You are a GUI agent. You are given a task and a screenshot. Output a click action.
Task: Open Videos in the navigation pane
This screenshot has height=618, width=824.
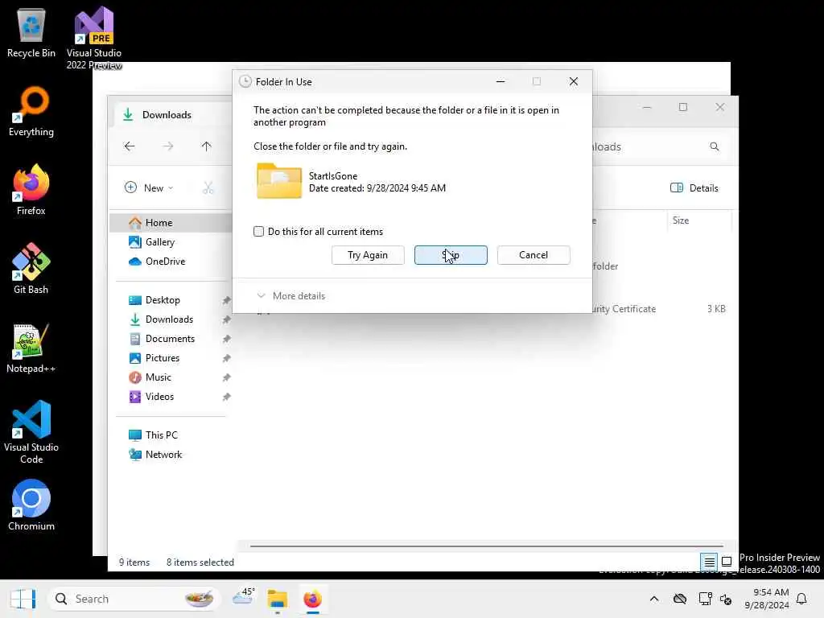click(x=160, y=397)
